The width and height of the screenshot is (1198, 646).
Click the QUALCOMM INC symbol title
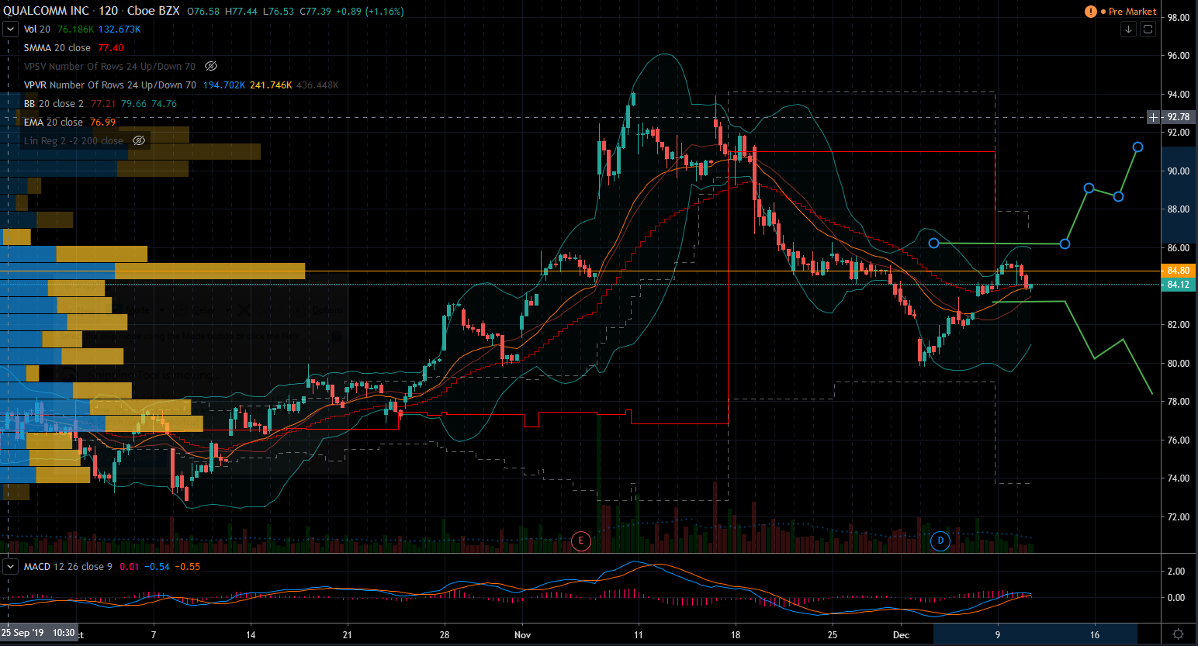(x=47, y=11)
